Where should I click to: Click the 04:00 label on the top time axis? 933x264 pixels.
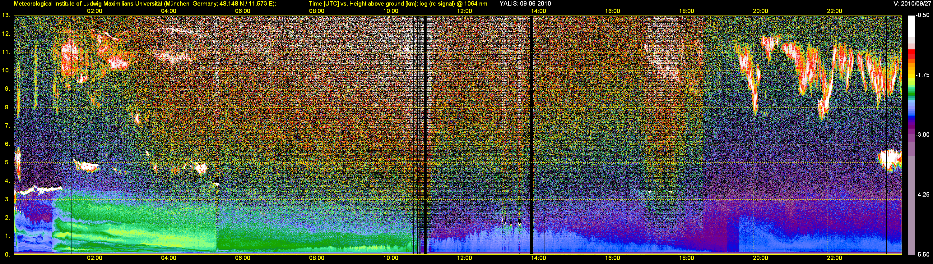tap(169, 11)
